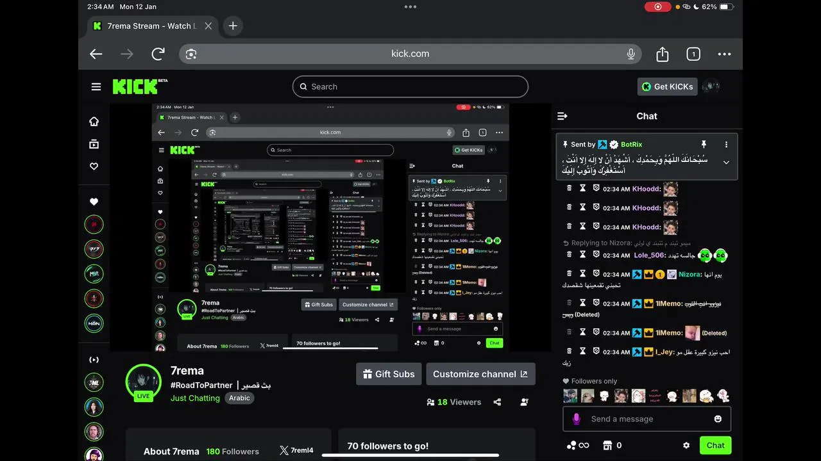Open the X 7reml4 social link
Viewport: 821px width, 461px height.
[296, 451]
